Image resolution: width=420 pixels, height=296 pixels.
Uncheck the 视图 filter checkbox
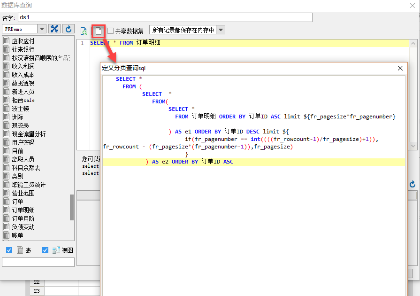(x=45, y=250)
